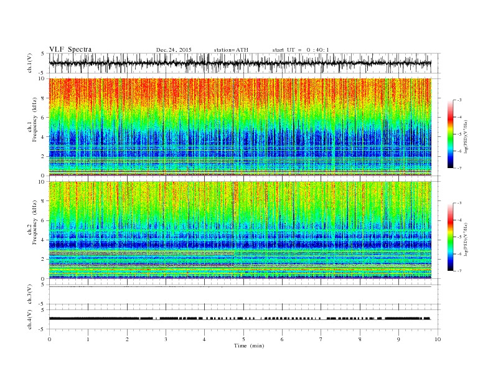This screenshot has height=381, width=493.
Task: Click the "3" tick on the Time axis
Action: [166, 339]
